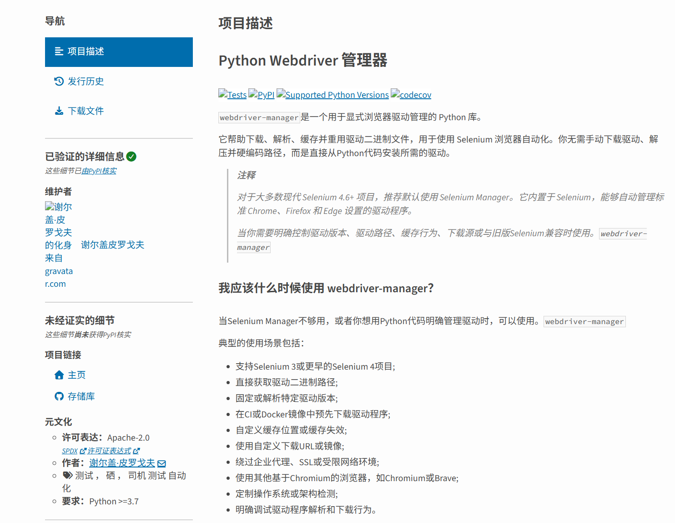
Task: Open author link 谢尔盖·皮罗戈夫
Action: (x=122, y=463)
